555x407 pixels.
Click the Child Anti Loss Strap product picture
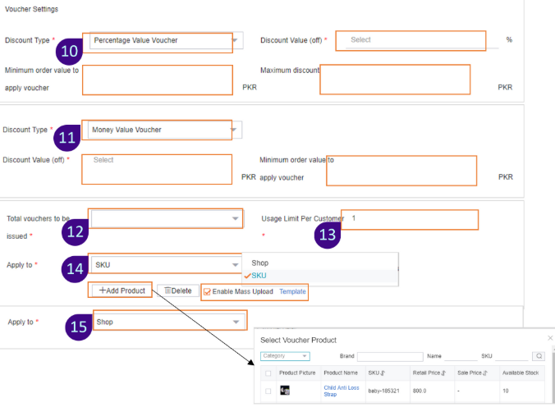click(x=285, y=391)
